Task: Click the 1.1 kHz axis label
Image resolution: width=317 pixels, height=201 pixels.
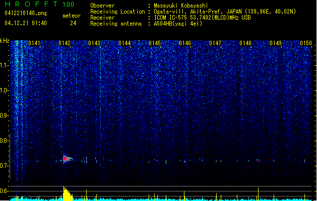Action: click(x=5, y=65)
